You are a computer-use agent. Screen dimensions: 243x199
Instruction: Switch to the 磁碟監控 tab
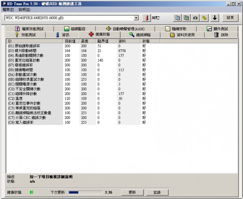click(x=75, y=29)
